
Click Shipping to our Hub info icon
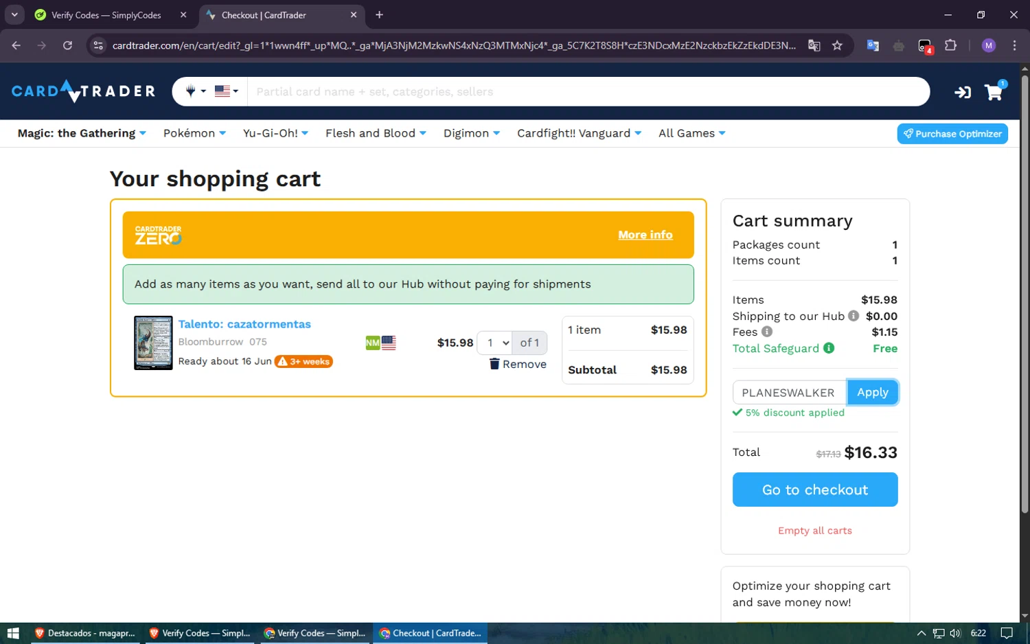(x=854, y=316)
